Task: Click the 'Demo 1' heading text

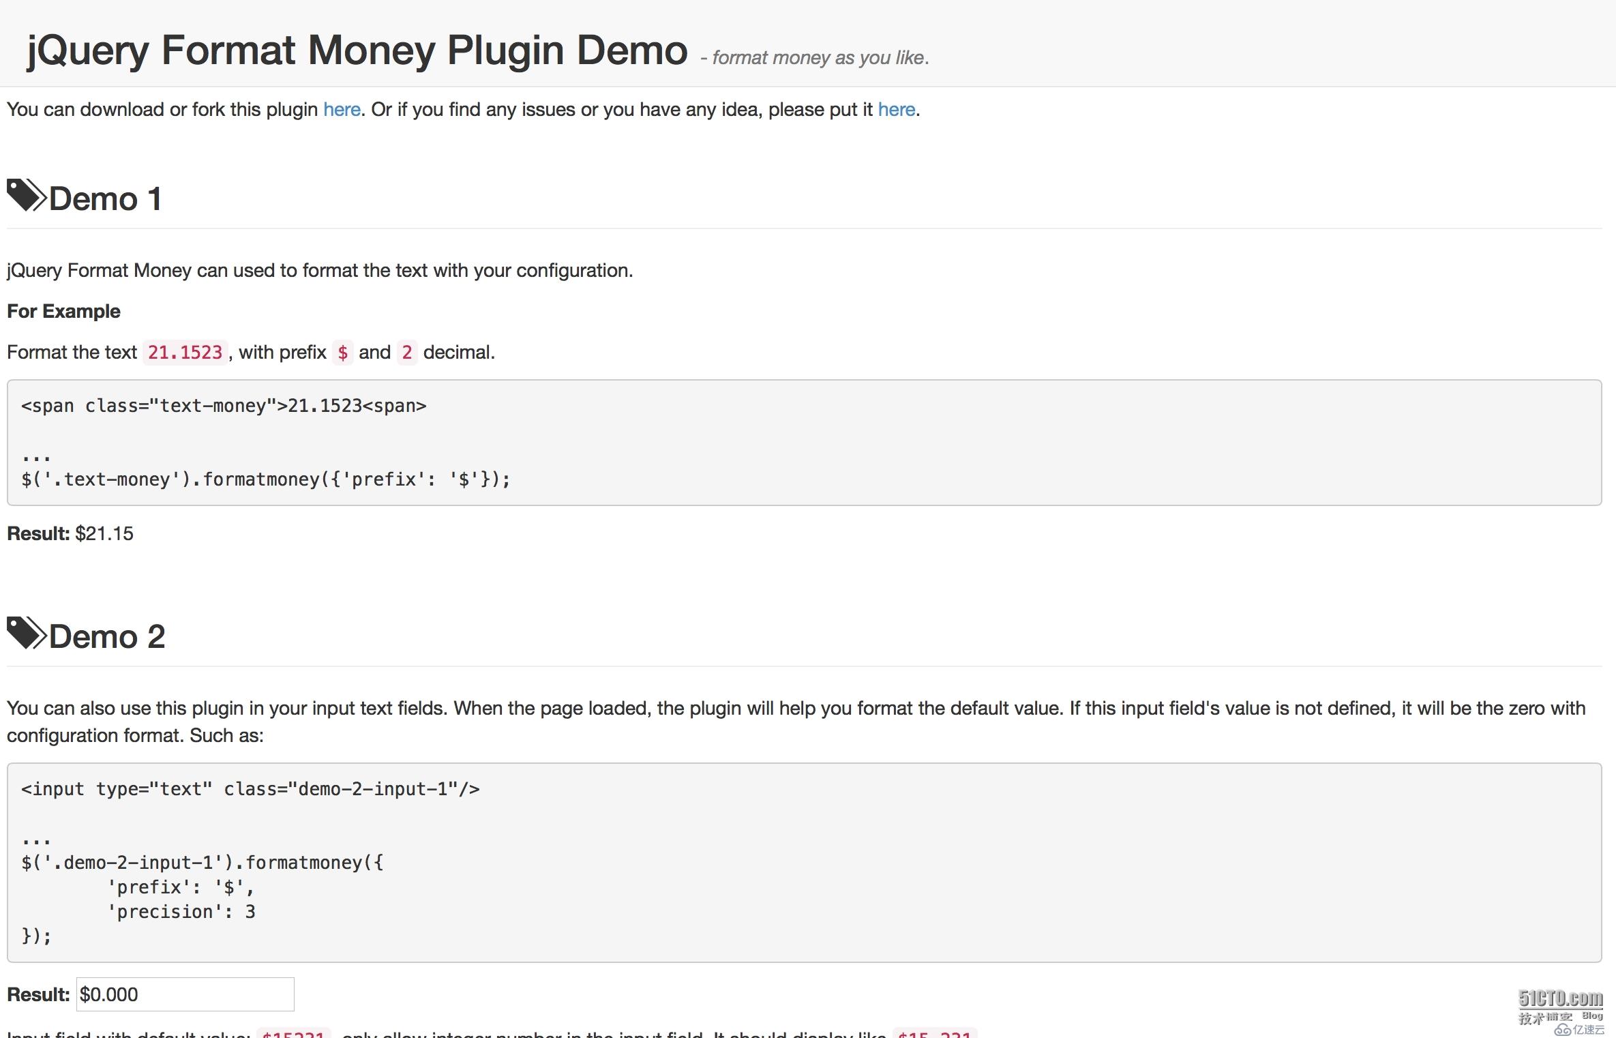Action: click(105, 199)
